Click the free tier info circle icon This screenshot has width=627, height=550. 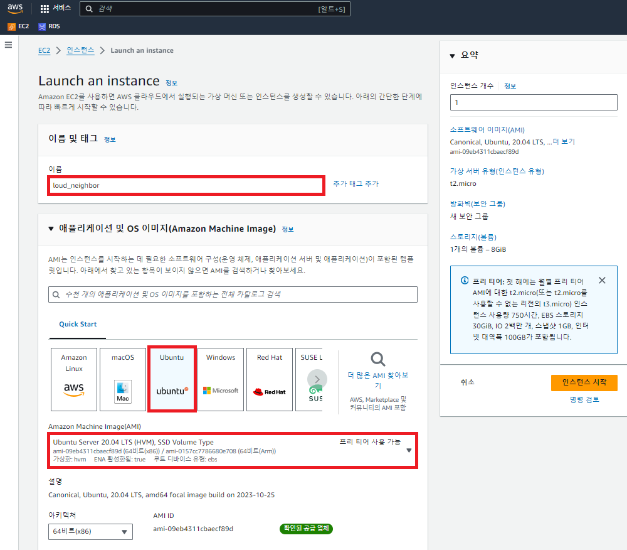point(464,281)
